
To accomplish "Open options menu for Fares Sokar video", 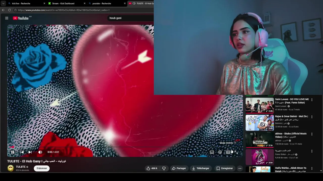I will 312,151.
